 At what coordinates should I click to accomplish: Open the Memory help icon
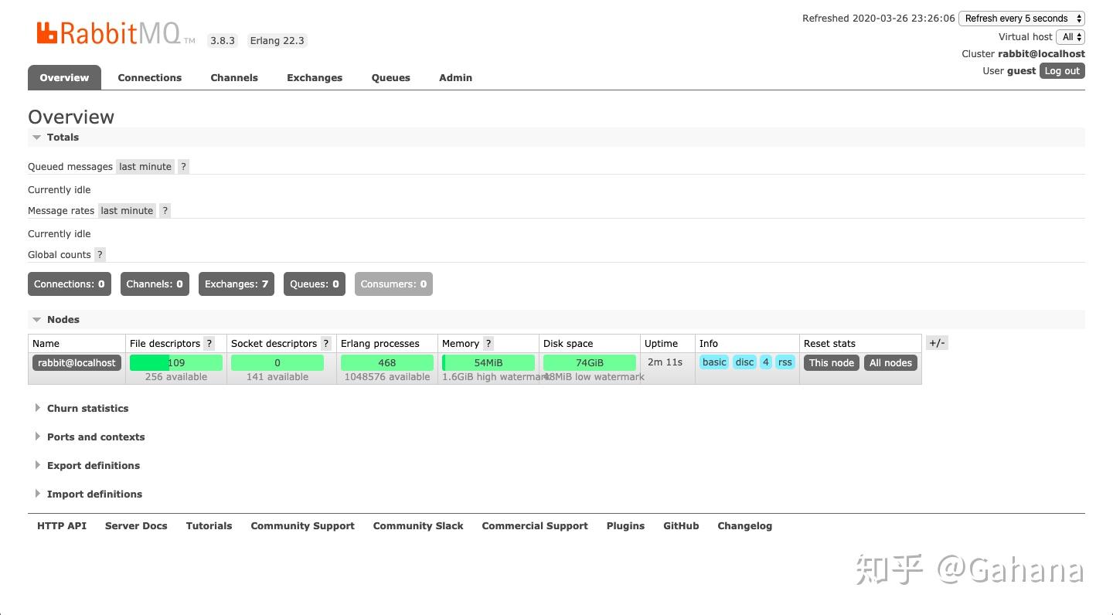(x=488, y=343)
